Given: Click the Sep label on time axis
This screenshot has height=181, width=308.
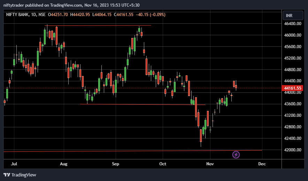Looking at the screenshot, I should 116,164.
